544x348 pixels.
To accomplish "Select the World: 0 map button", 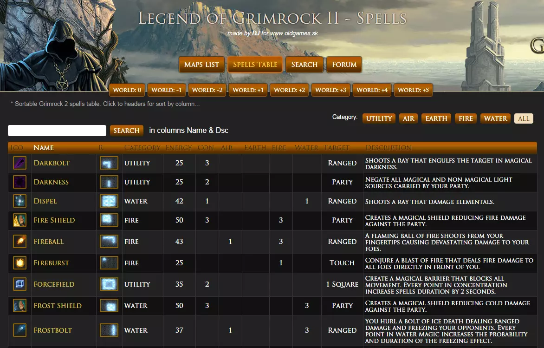I will pyautogui.click(x=127, y=90).
